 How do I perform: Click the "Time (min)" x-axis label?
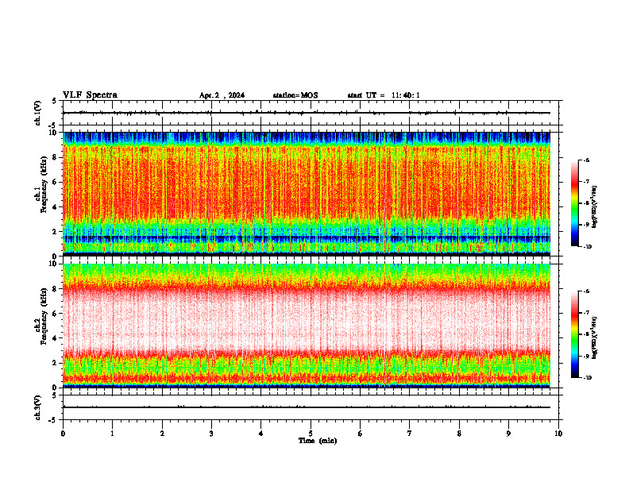click(x=318, y=441)
